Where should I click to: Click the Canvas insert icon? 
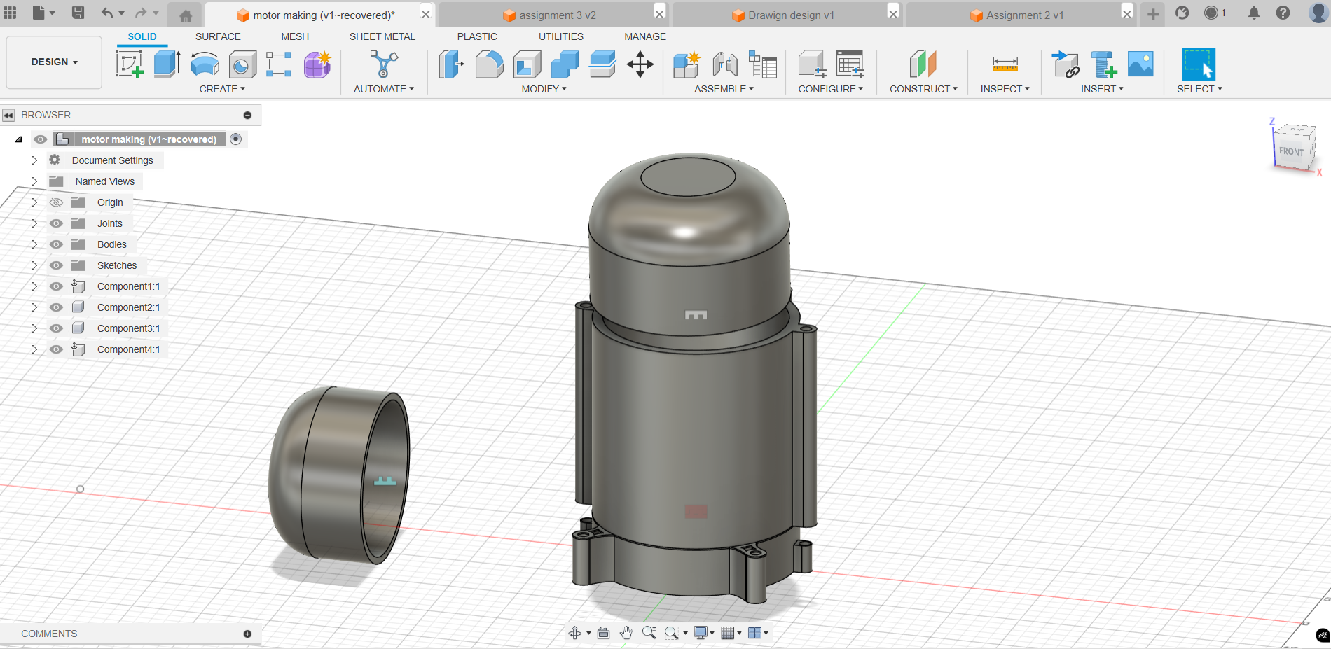[x=1140, y=64]
